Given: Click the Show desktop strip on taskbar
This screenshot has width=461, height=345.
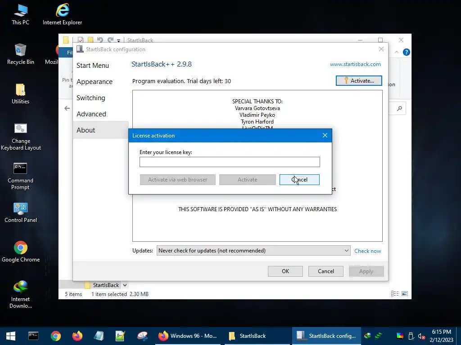Looking at the screenshot, I should pos(459,336).
